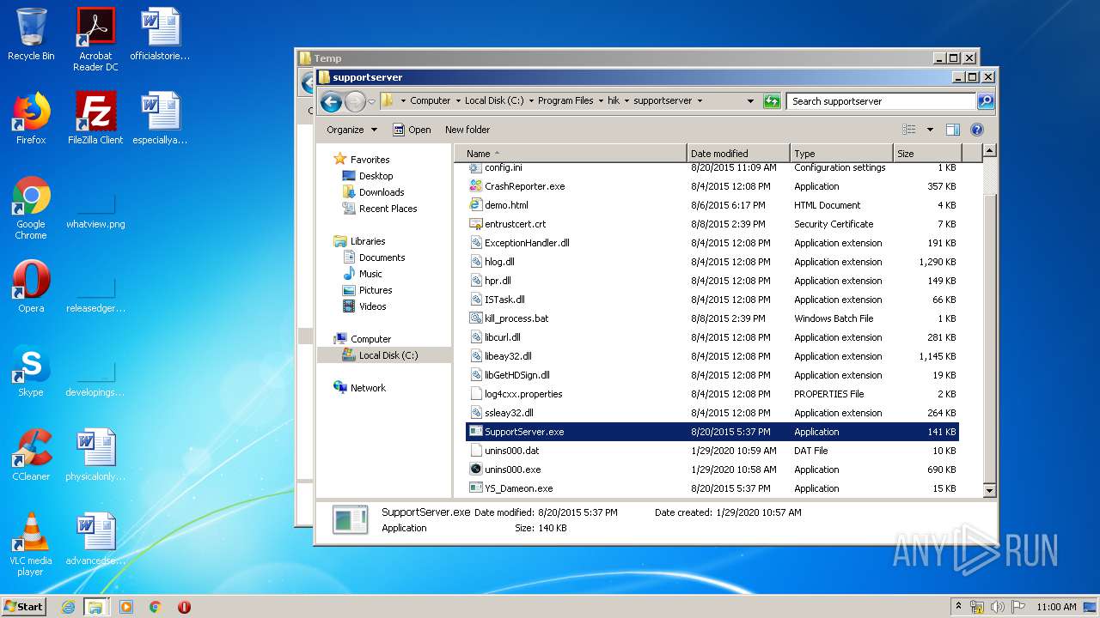Click Windows Explorer taskbar button
This screenshot has height=618, width=1100.
(x=95, y=607)
